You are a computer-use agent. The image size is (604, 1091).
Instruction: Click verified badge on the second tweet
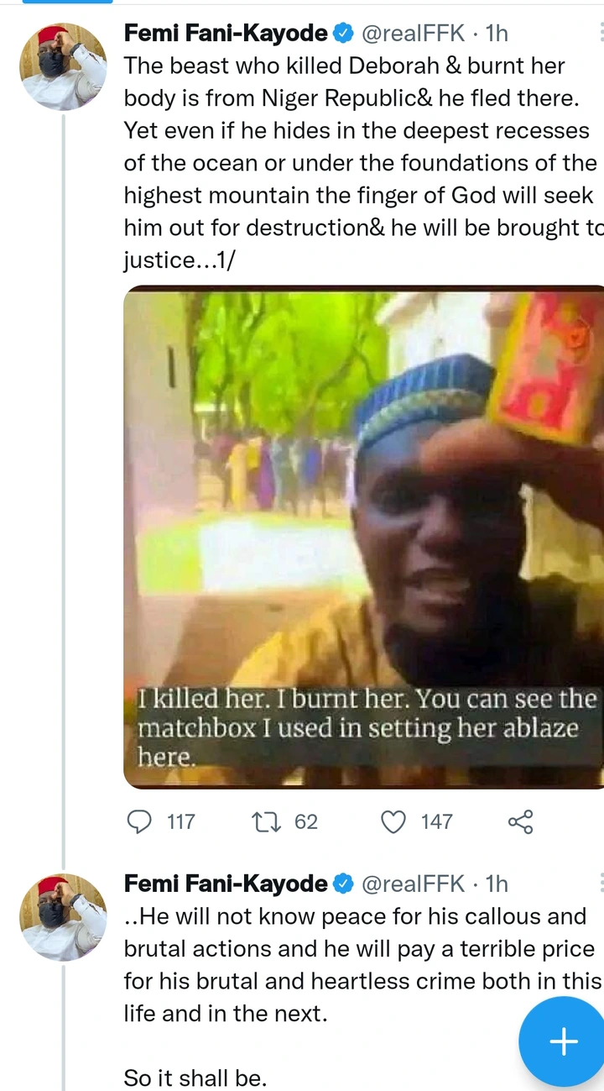click(344, 884)
